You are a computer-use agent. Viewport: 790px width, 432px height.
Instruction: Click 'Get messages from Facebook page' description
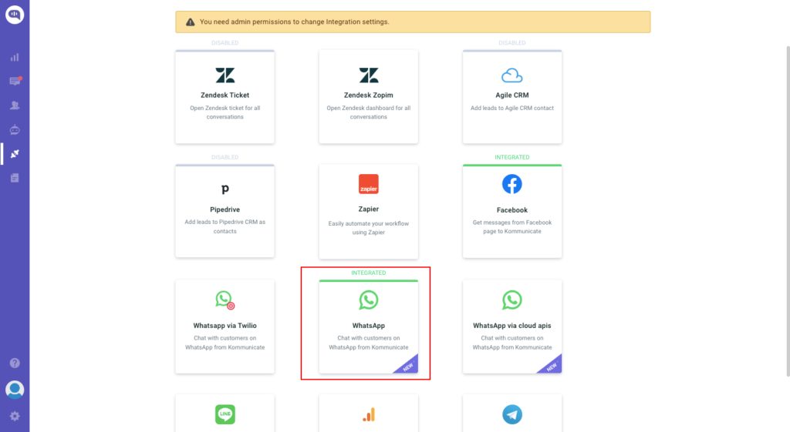512,227
